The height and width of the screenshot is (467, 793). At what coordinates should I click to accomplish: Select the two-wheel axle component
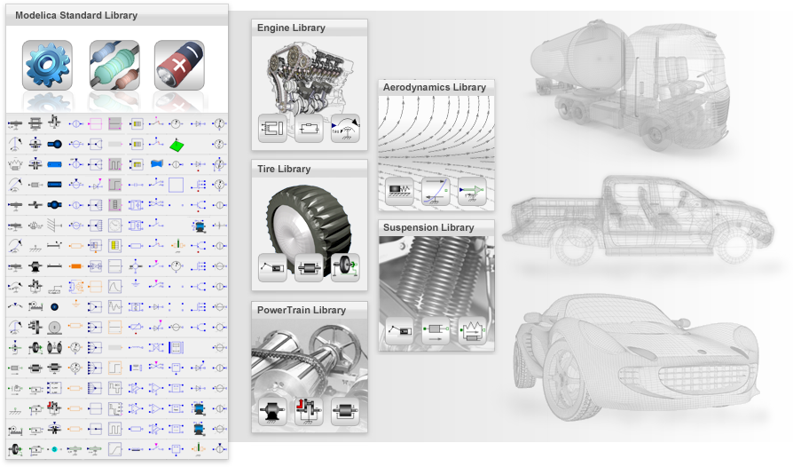[54, 348]
